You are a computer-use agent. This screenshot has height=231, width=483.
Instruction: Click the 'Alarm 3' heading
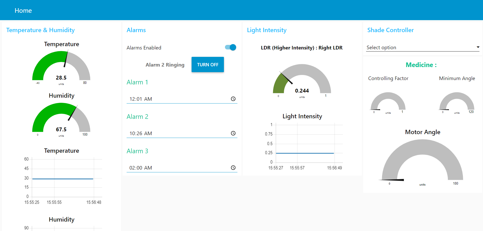(137, 151)
